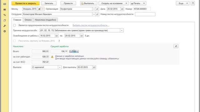Click the question mark help button

pyautogui.click(x=193, y=3)
